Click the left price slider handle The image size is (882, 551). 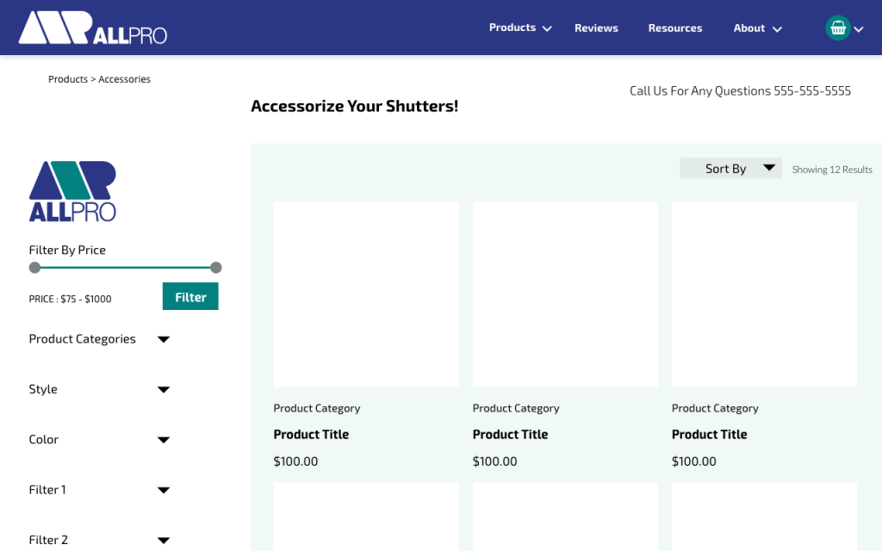click(34, 268)
